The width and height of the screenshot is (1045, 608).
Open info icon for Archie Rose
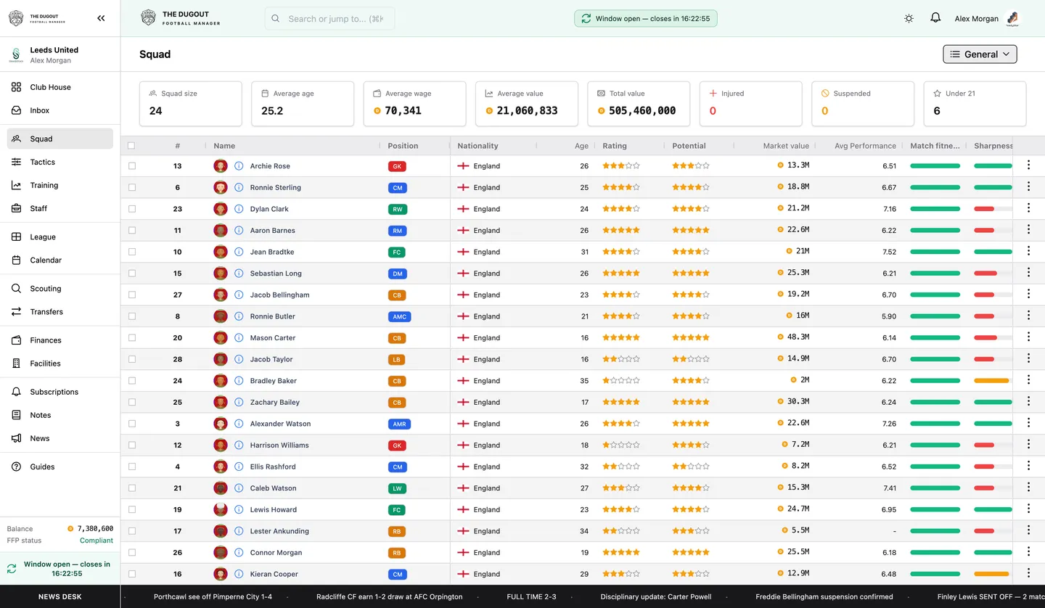click(239, 166)
